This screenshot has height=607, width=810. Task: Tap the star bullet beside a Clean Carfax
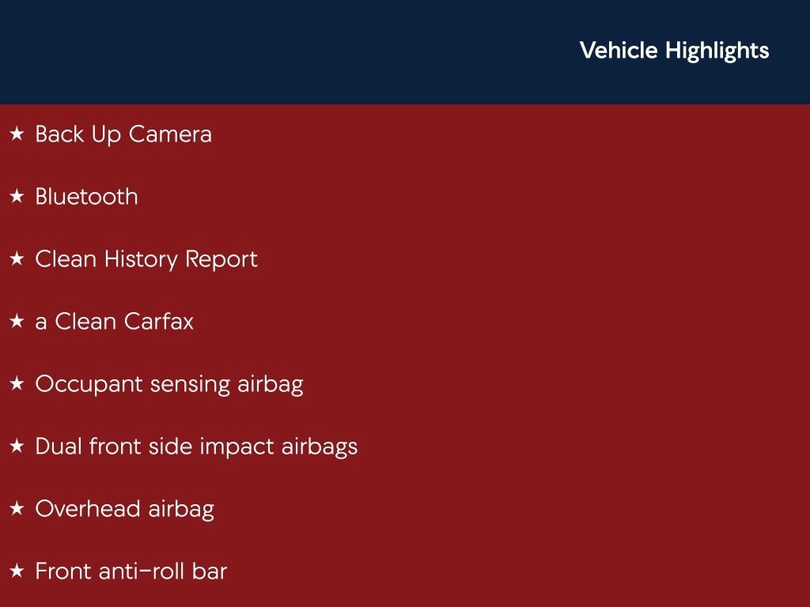[17, 322]
